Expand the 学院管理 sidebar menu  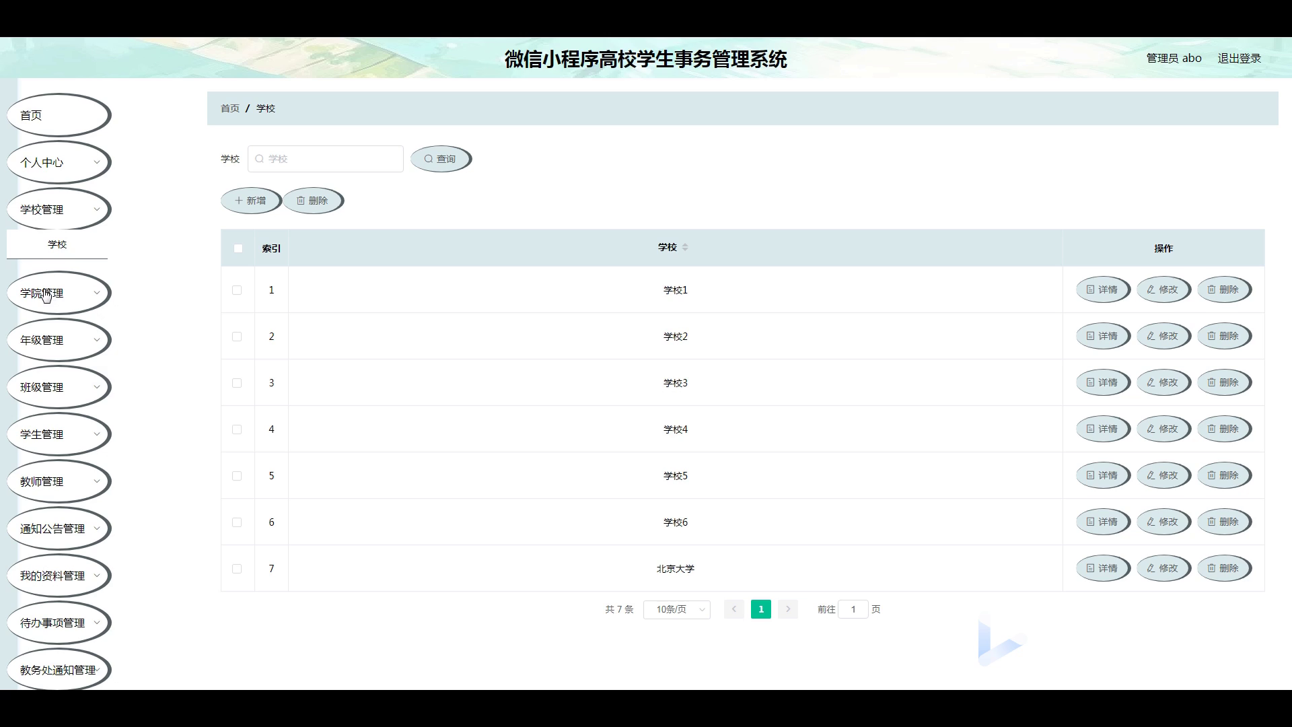[59, 293]
